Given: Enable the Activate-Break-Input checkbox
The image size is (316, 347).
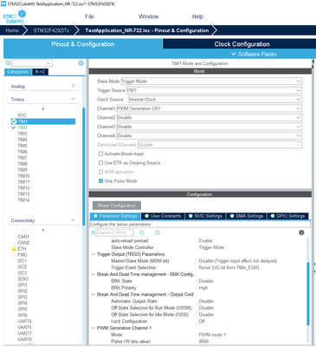Looking at the screenshot, I should tap(100, 154).
